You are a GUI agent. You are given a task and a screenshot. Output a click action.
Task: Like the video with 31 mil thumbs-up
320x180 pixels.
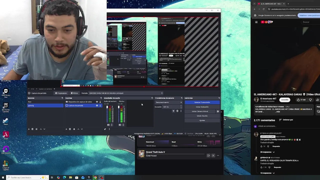(301, 100)
